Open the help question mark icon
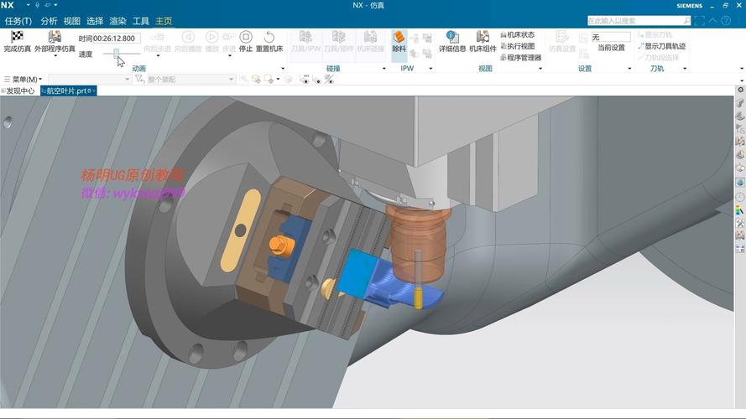 click(x=726, y=20)
